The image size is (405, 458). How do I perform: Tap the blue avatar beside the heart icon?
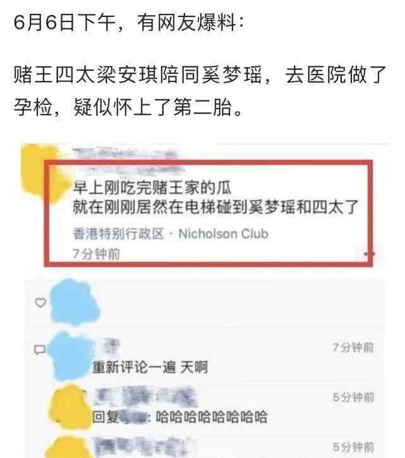(x=75, y=302)
